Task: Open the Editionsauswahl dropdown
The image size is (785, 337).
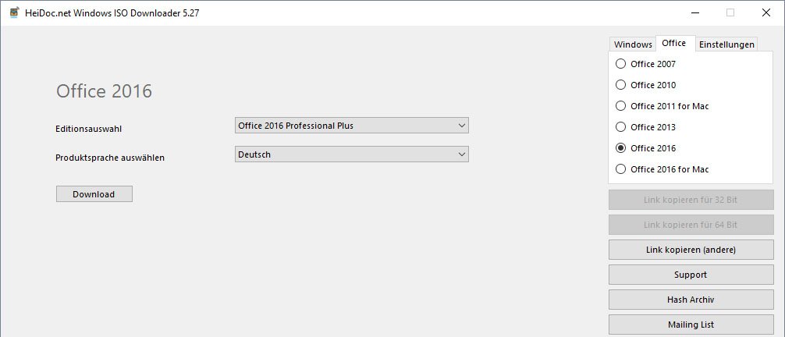Action: coord(351,126)
